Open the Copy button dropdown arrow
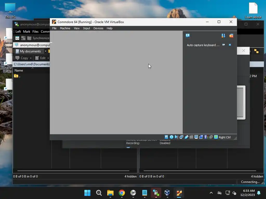This screenshot has width=266, height=199. tap(31, 58)
